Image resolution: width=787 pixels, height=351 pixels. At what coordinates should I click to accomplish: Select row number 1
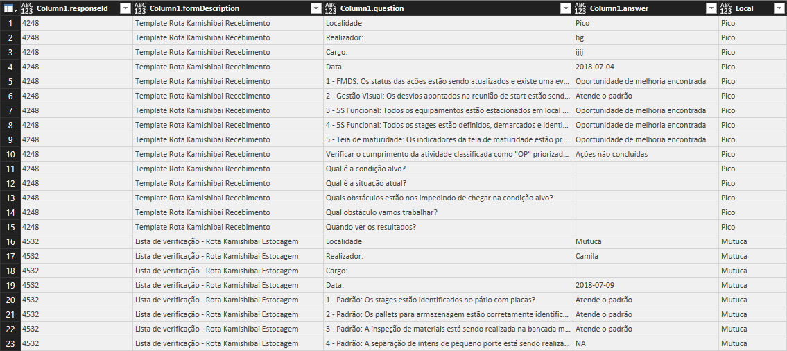10,23
